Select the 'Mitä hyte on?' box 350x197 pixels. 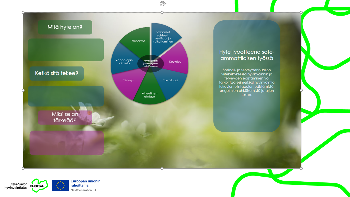point(65,27)
